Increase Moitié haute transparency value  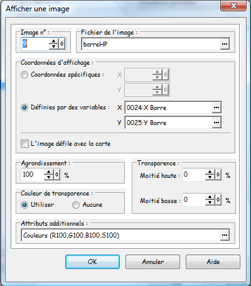click(210, 172)
